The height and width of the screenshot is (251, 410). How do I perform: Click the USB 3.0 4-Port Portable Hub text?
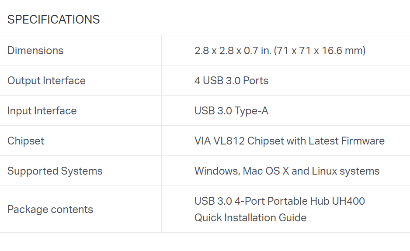click(x=262, y=201)
